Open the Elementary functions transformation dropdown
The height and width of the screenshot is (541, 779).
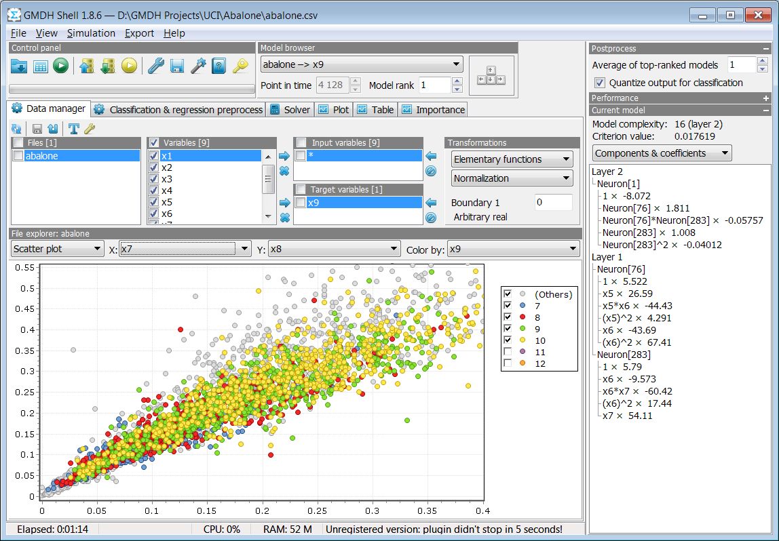click(x=511, y=159)
